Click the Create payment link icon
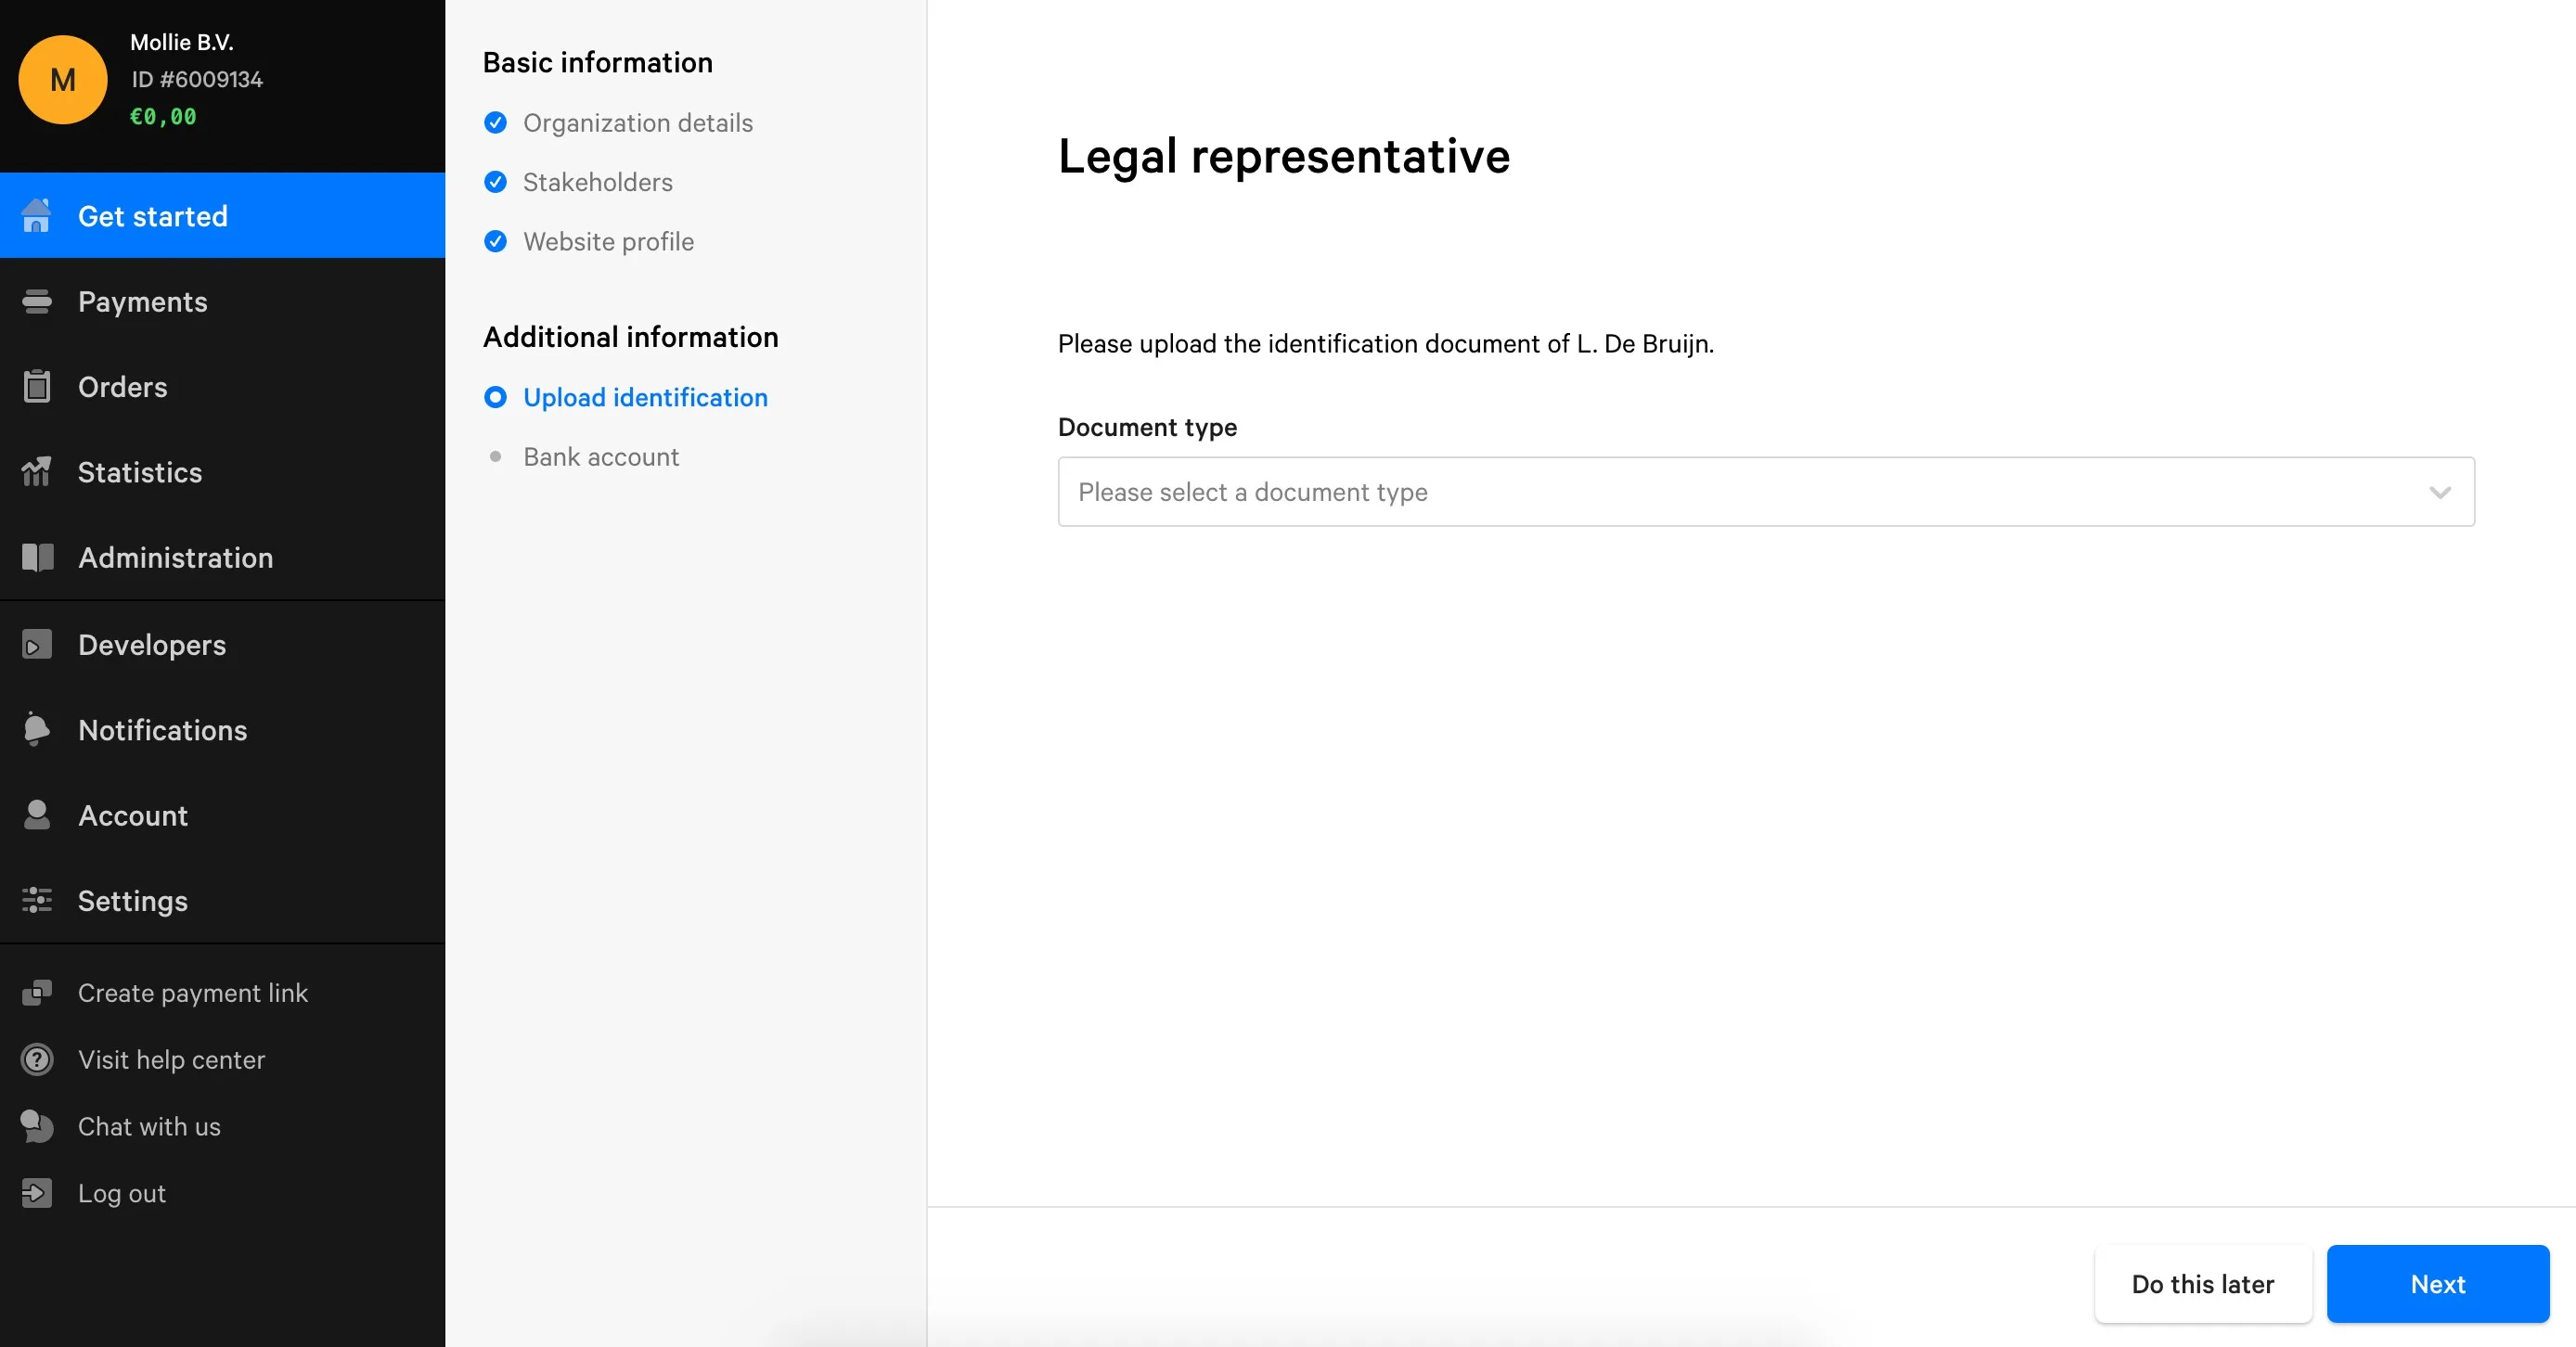This screenshot has width=2576, height=1347. pos(37,992)
